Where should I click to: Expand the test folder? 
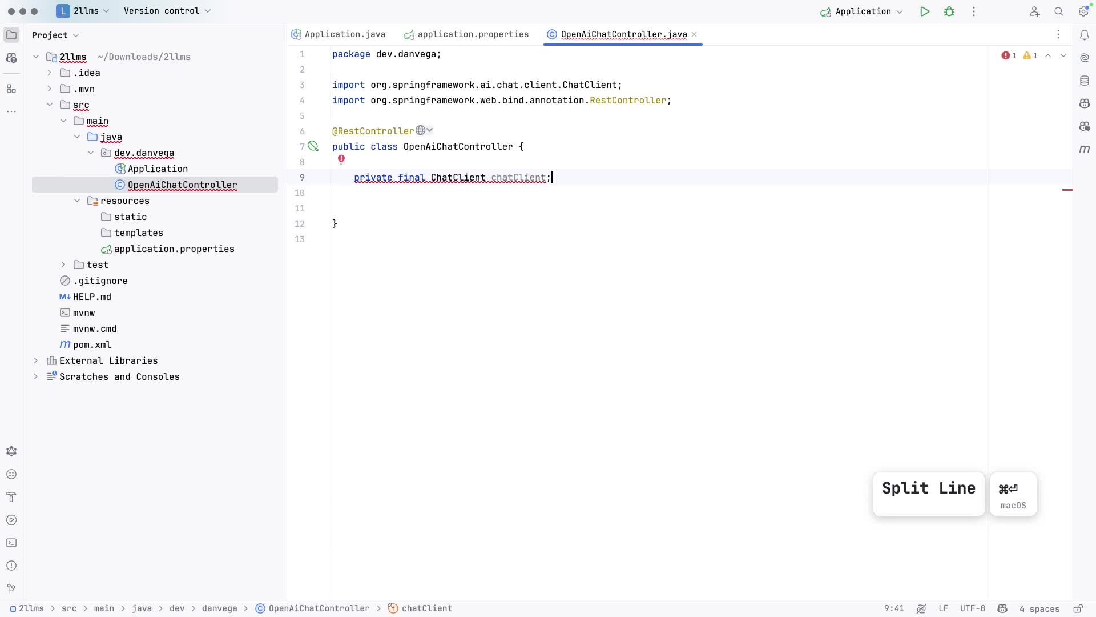tap(63, 265)
